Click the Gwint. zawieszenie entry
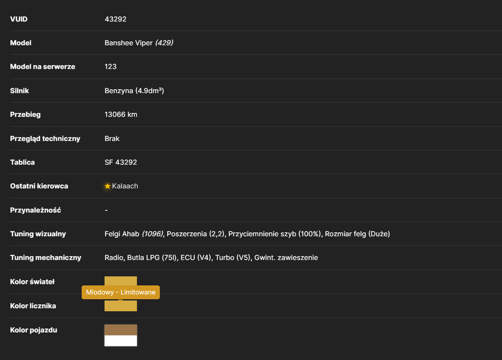The image size is (502, 360). 286,258
